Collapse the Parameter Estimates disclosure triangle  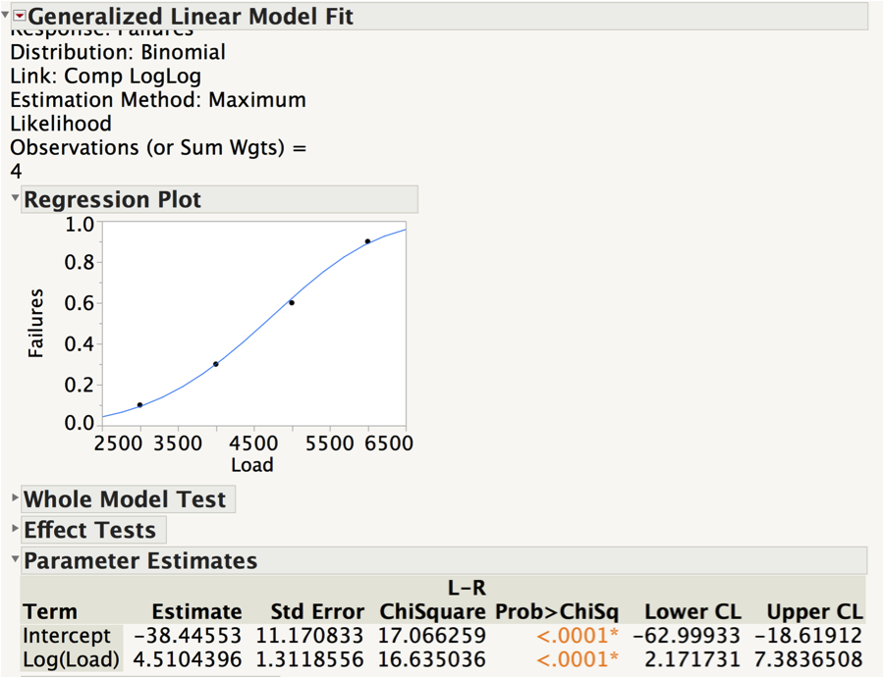(x=15, y=560)
